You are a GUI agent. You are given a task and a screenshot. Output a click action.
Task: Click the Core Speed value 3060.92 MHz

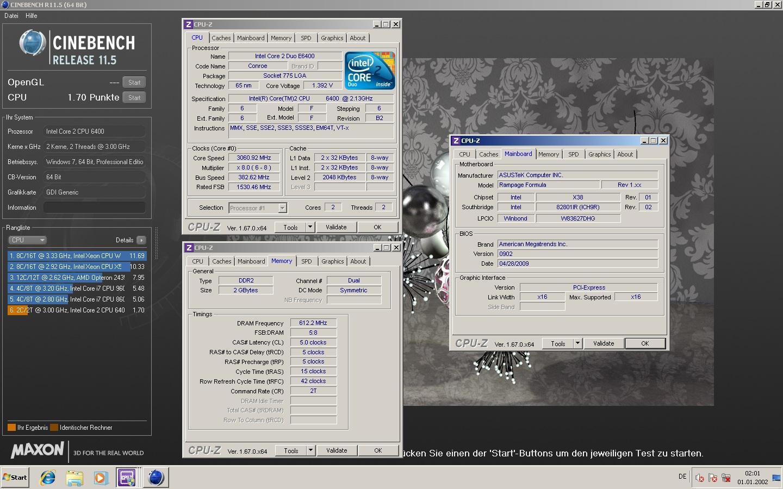click(x=254, y=158)
